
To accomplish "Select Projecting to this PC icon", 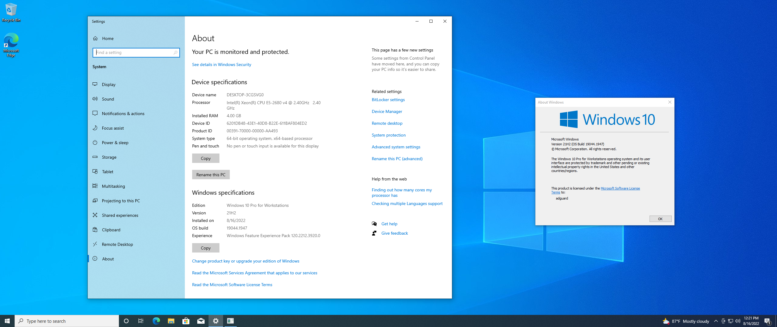I will [x=95, y=200].
